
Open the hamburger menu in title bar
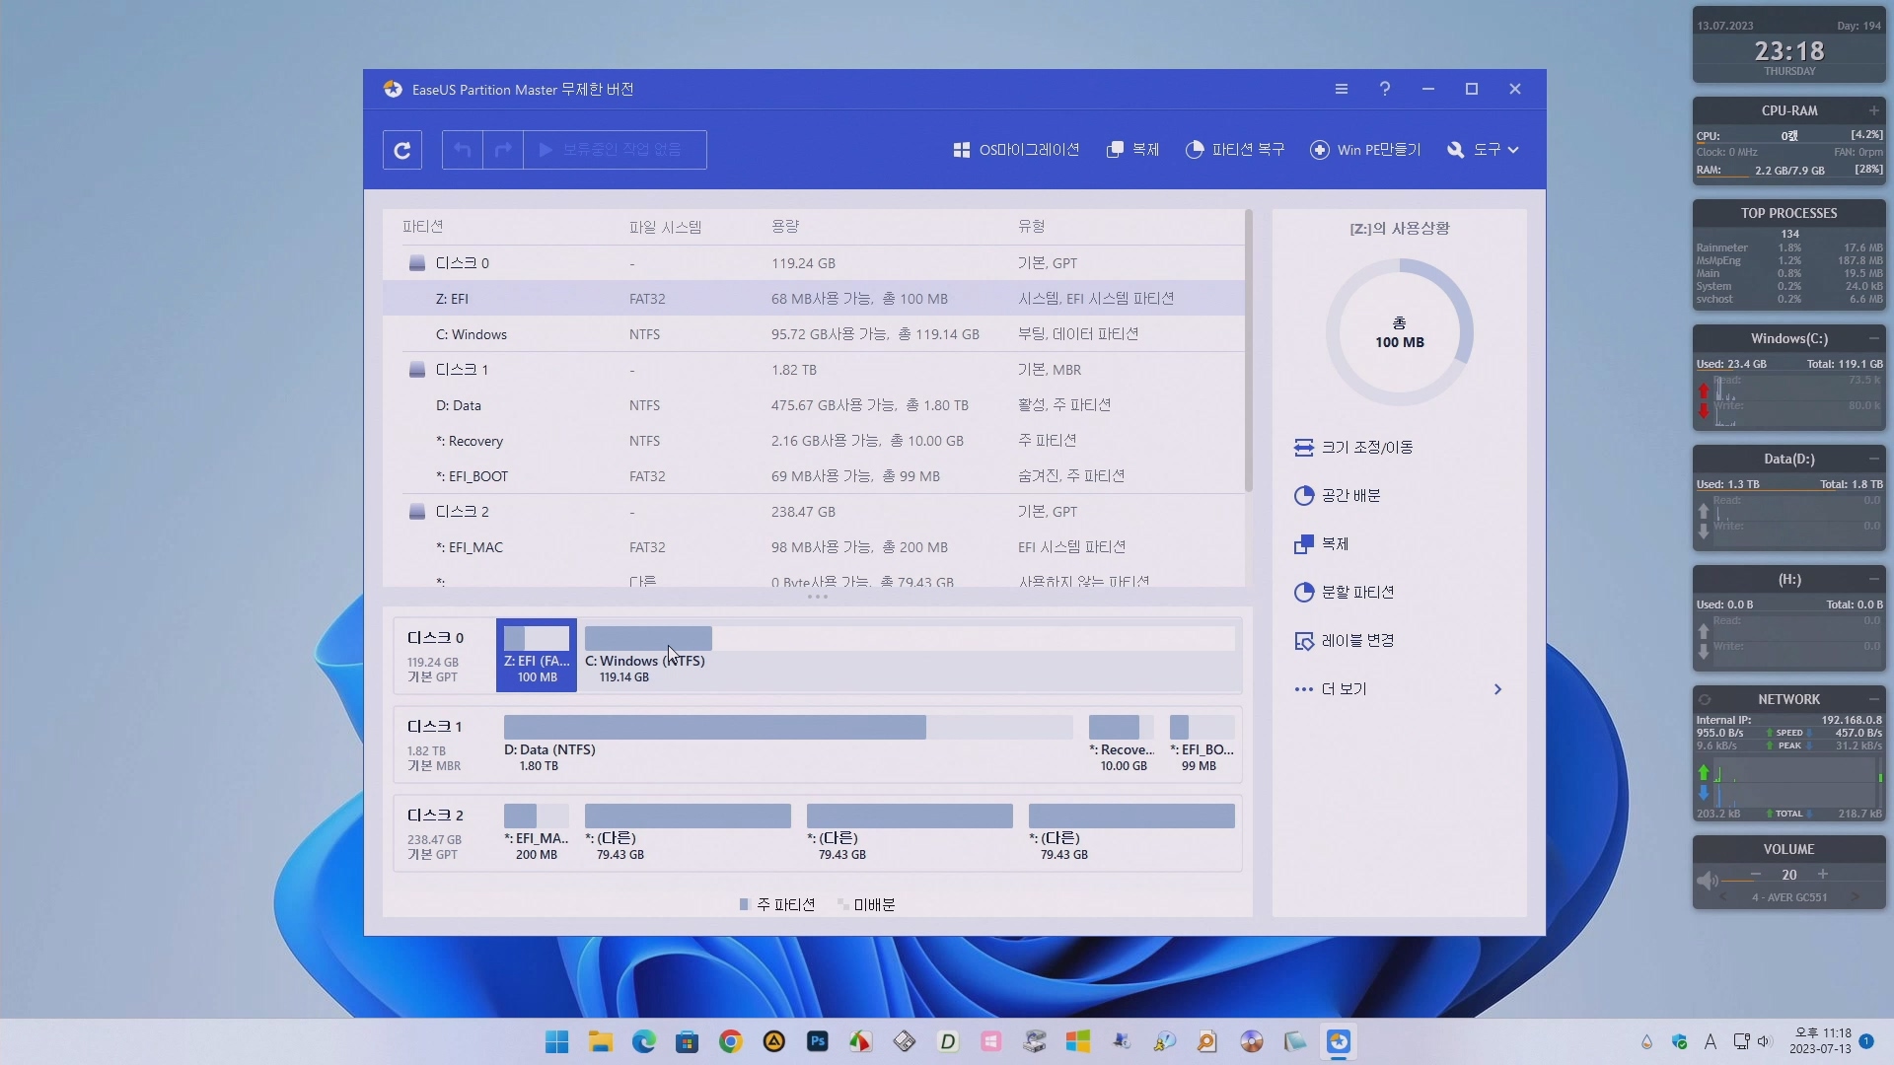tap(1342, 89)
